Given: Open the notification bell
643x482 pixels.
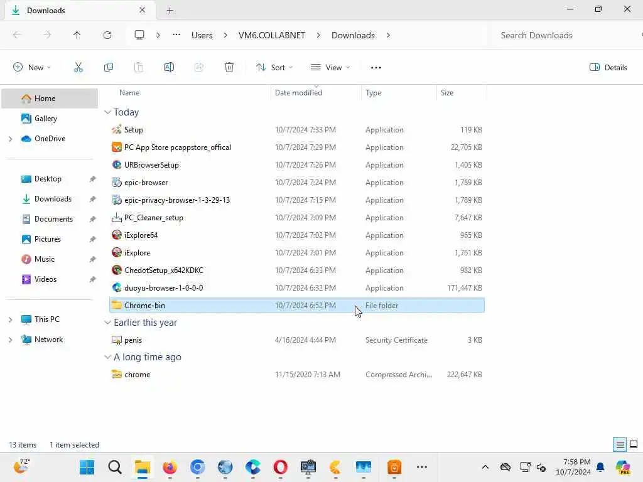Looking at the screenshot, I should point(600,467).
